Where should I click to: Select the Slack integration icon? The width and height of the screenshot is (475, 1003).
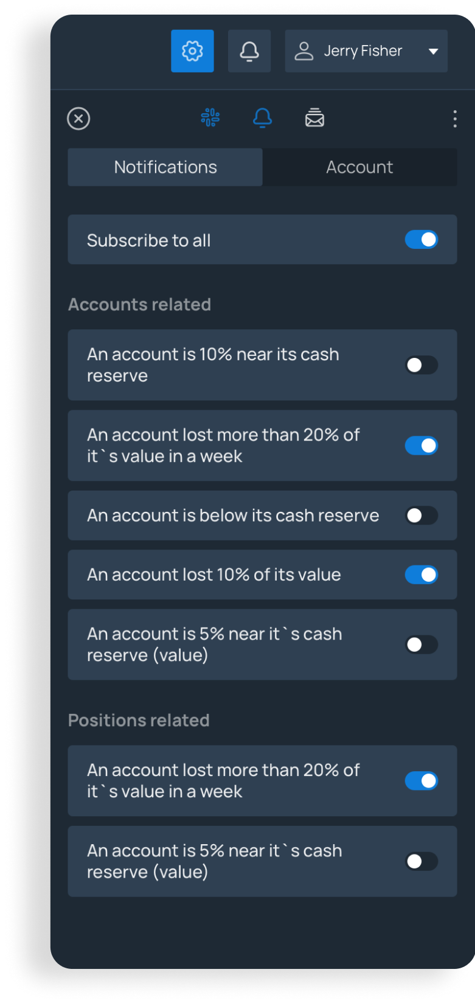(x=210, y=117)
